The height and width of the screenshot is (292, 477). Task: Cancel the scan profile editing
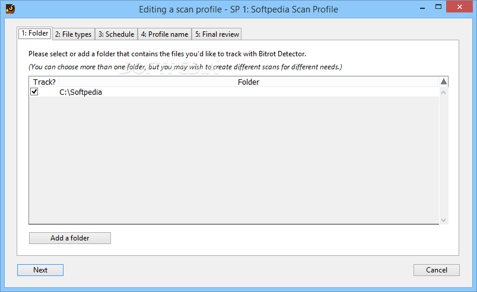(x=436, y=270)
